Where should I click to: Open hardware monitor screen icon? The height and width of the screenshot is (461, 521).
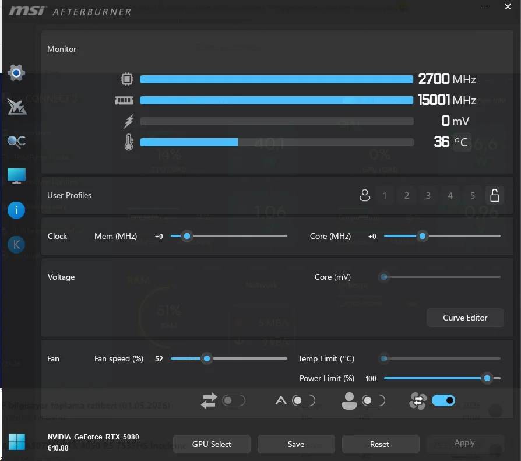click(17, 175)
